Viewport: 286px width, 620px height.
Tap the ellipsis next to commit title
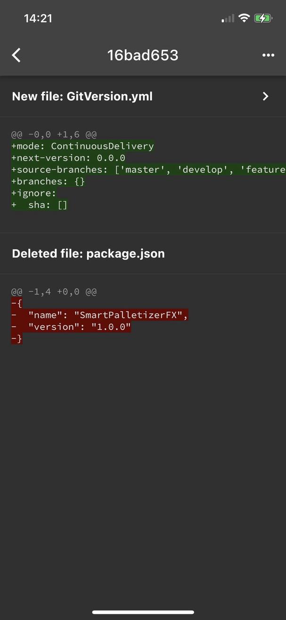(x=268, y=55)
